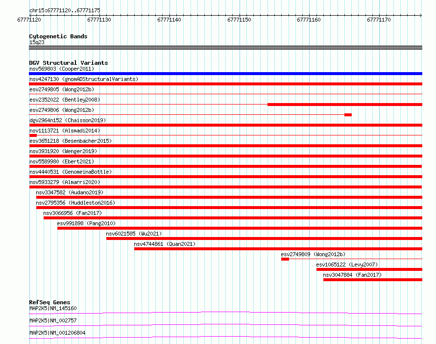Open dgv2964n152 (Chaisson2019) variant label
The image size is (436, 344).
[x=68, y=120]
